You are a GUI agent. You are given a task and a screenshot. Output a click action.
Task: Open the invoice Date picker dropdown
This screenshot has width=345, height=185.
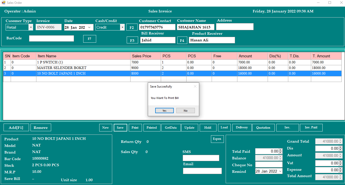click(89, 27)
